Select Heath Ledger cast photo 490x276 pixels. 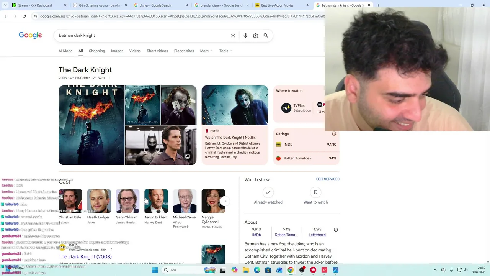pos(99,201)
